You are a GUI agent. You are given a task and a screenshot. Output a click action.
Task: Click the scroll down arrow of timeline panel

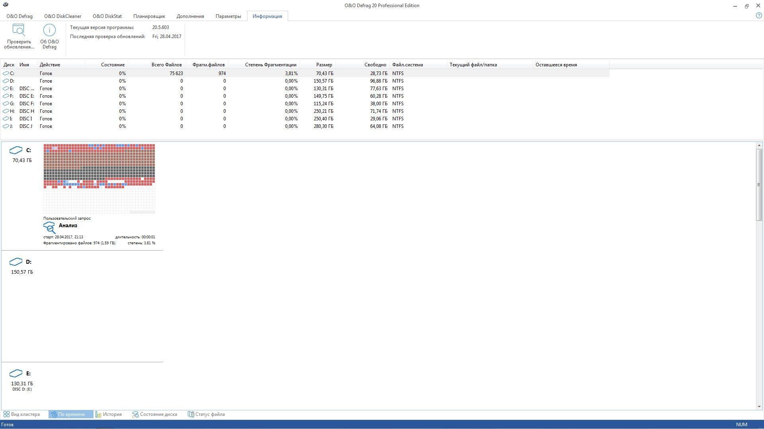pos(759,406)
